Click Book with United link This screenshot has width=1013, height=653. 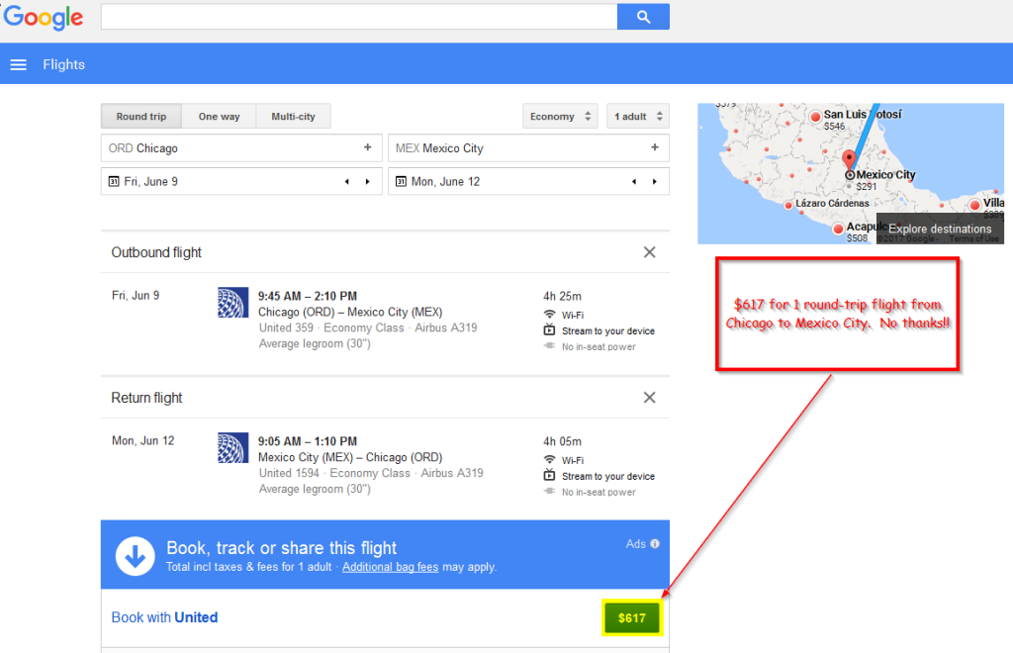click(164, 617)
